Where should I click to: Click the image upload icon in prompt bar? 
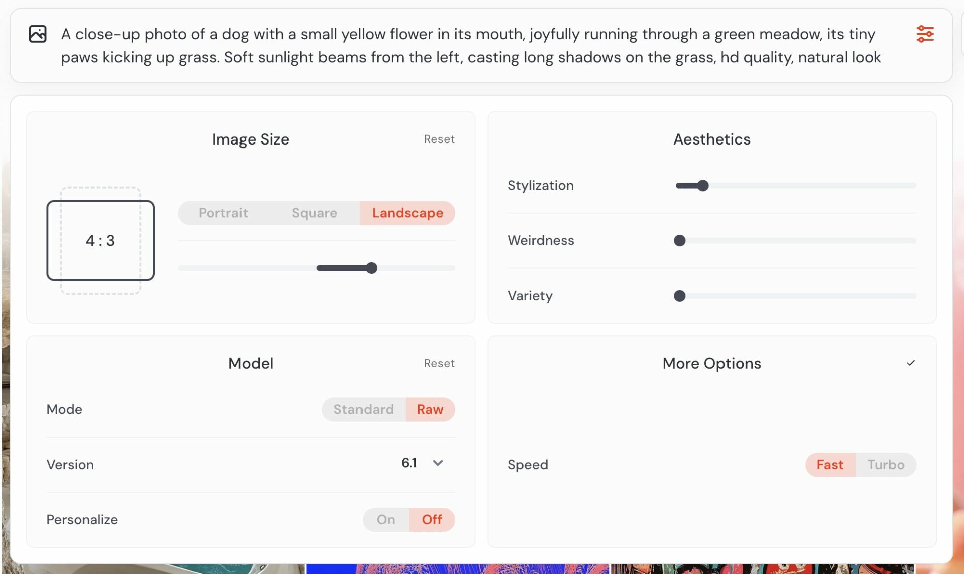click(x=38, y=34)
